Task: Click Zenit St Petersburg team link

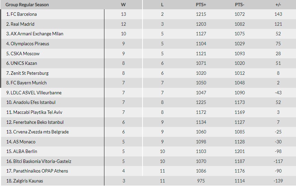Action: (x=30, y=73)
